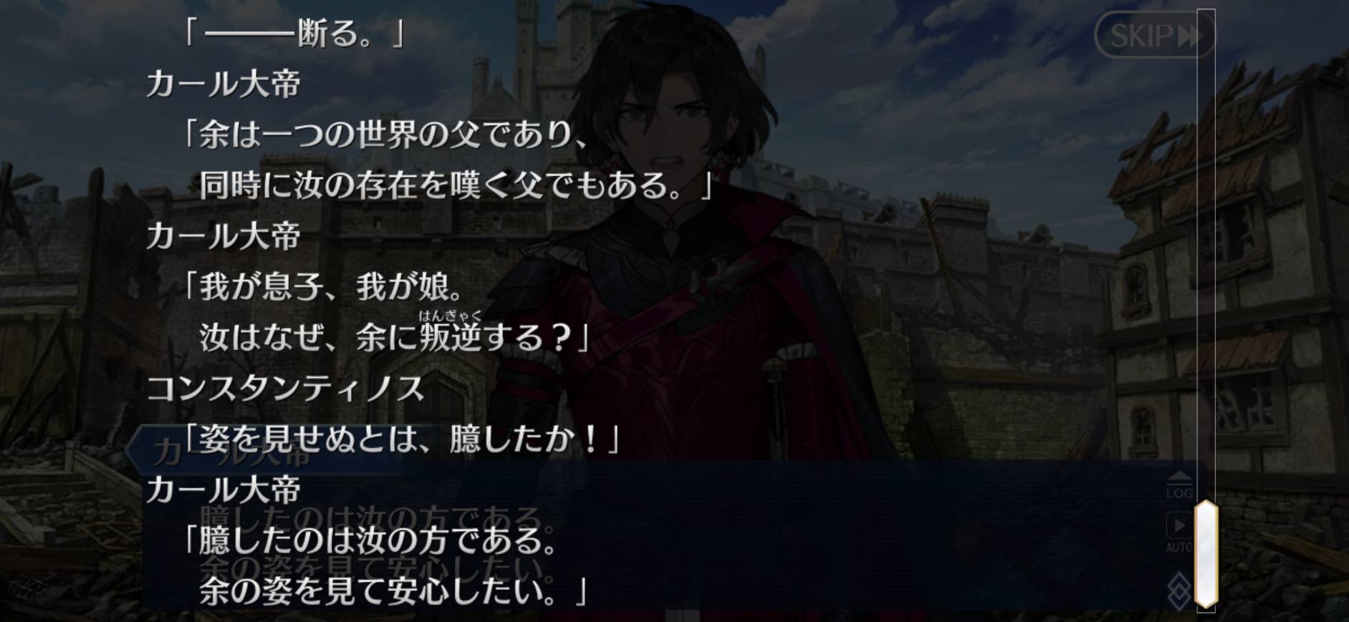Select the line 余の姿を見て安心したい。
This screenshot has height=622, width=1349.
point(393,591)
